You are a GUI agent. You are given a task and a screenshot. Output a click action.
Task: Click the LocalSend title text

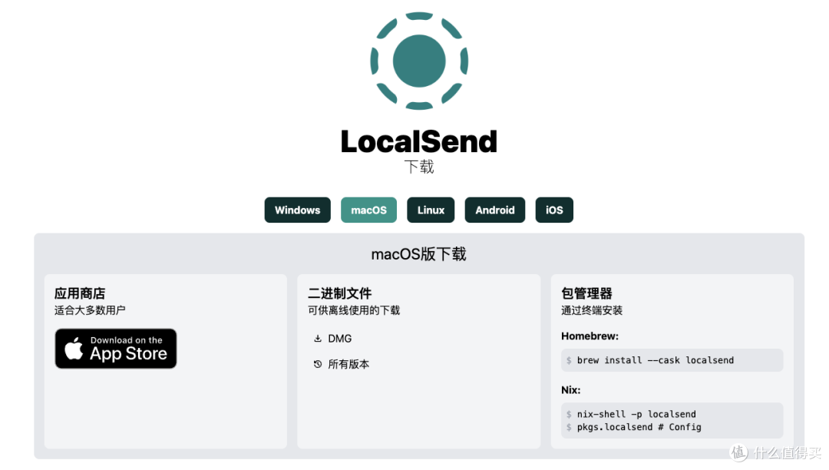[419, 141]
